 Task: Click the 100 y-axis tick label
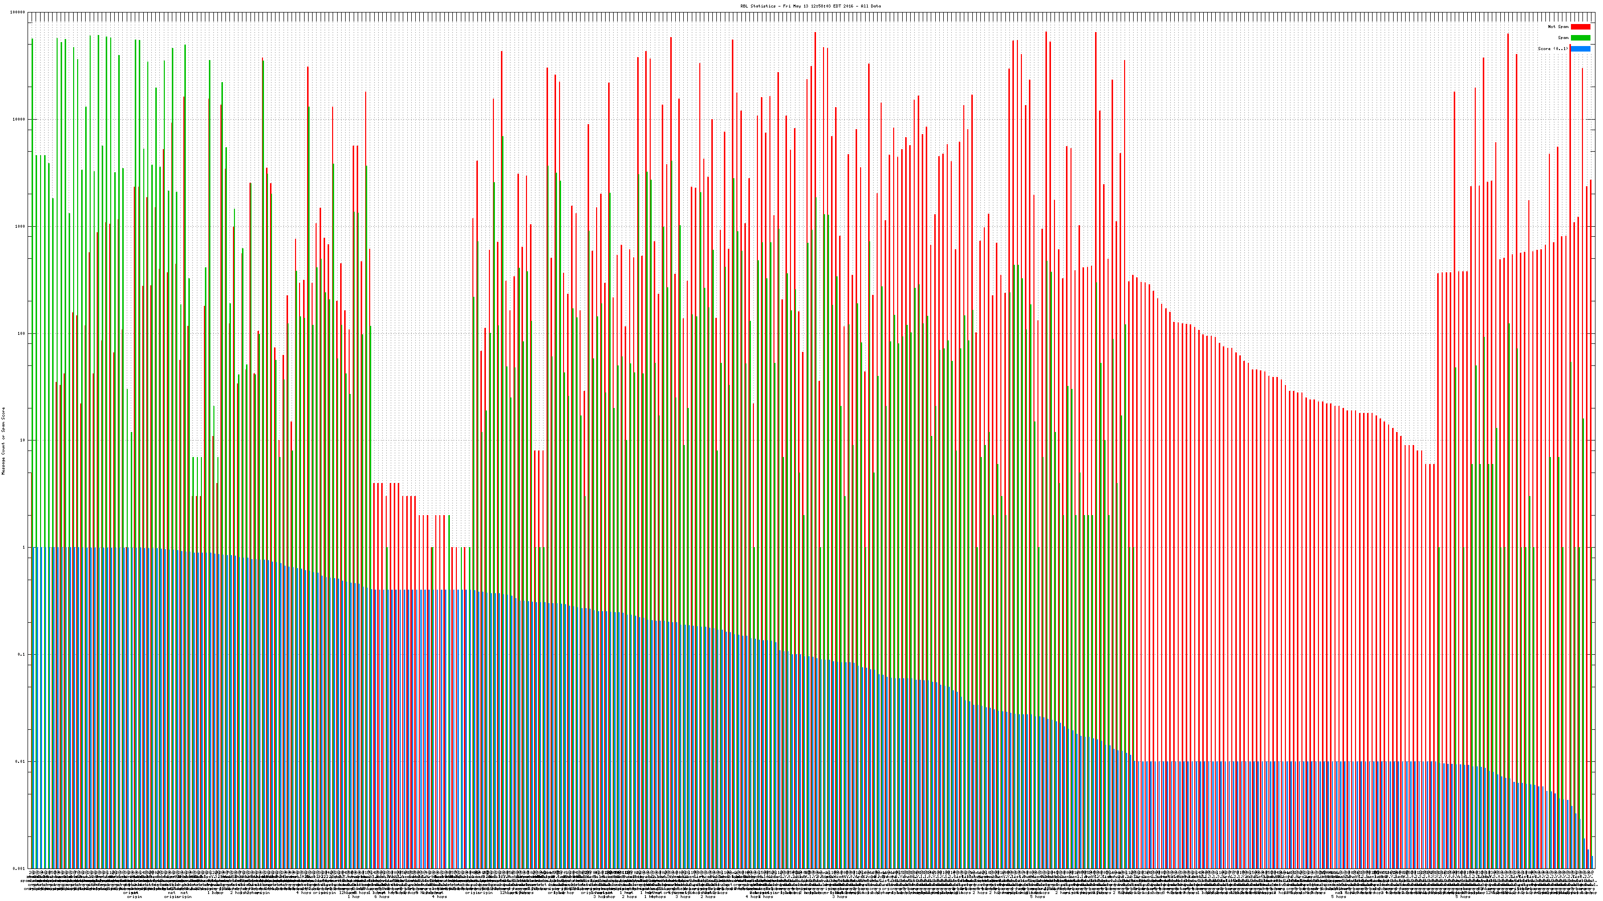[22, 333]
